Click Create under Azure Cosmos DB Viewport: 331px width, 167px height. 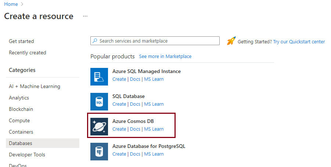tap(119, 129)
